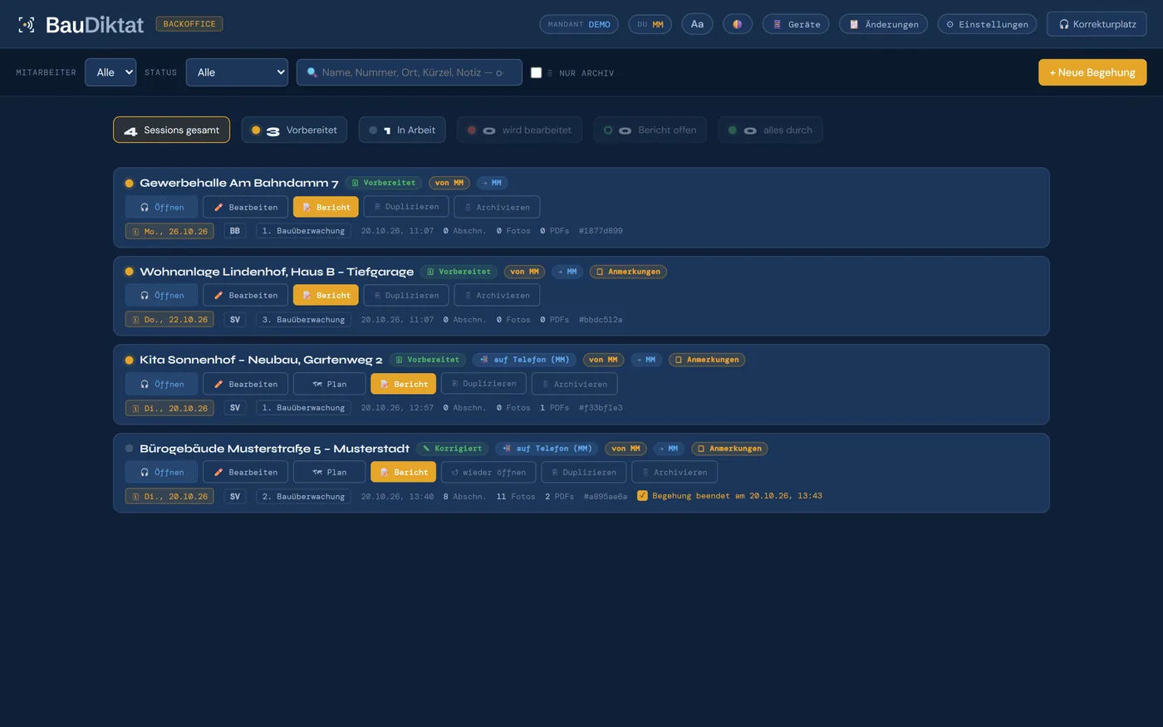Reopen Bürogebäude session via wieder öffnen
Viewport: 1163px width, 727px height.
point(488,472)
